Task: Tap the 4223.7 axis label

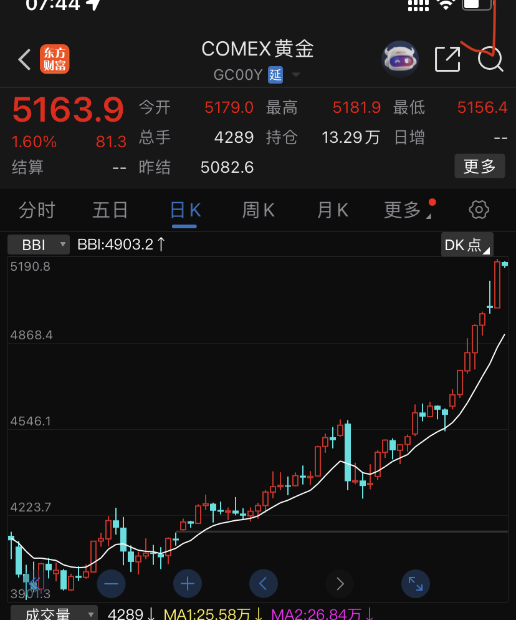Action: tap(31, 507)
